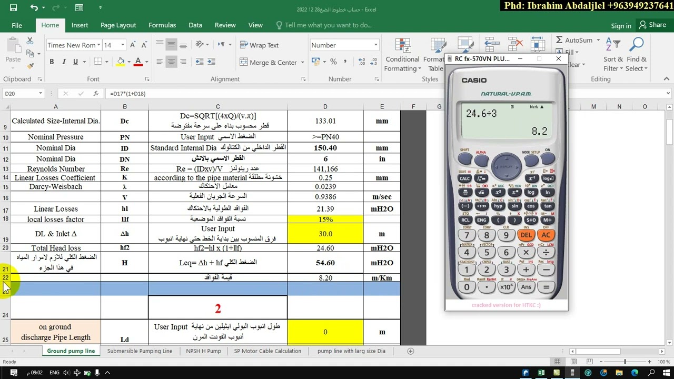Open the SP Motor Cable Calculation sheet
The image size is (674, 379).
267,351
